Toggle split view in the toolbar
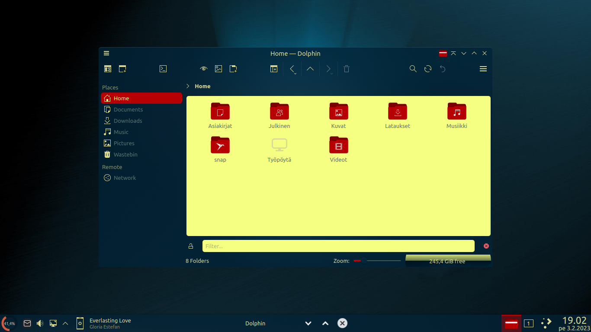Screen dimensions: 591x332 [x=274, y=69]
